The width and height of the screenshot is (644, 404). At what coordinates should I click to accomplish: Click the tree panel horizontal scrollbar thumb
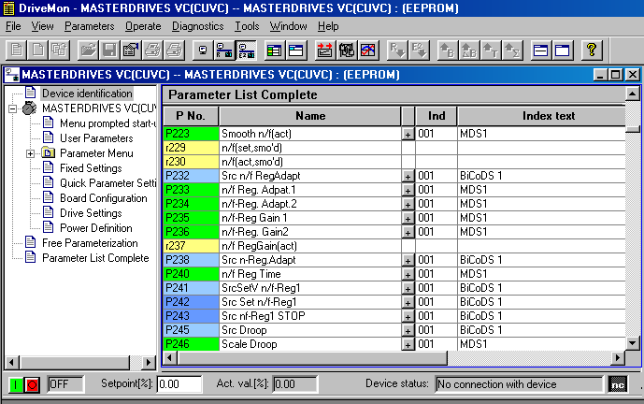click(x=75, y=363)
